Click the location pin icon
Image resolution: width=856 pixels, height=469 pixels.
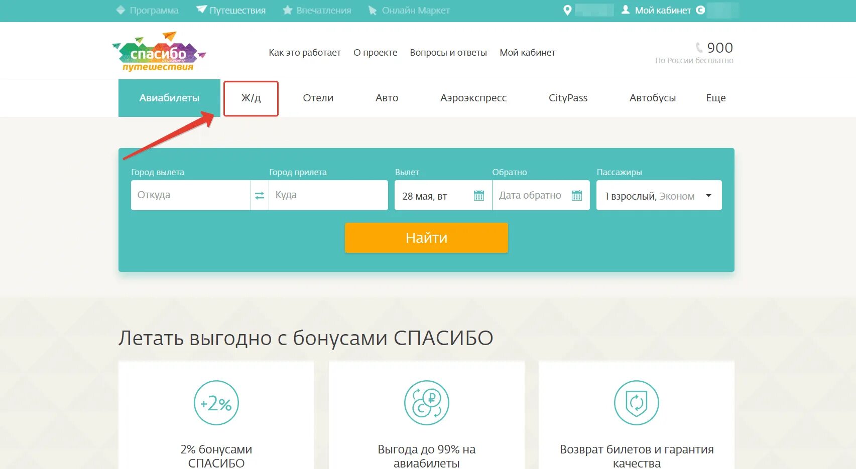(x=567, y=10)
